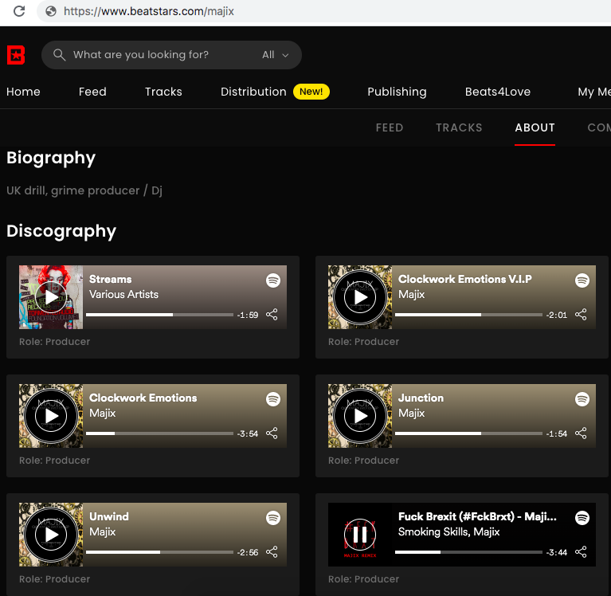Switch to the TRACKS profile tab

(x=459, y=127)
